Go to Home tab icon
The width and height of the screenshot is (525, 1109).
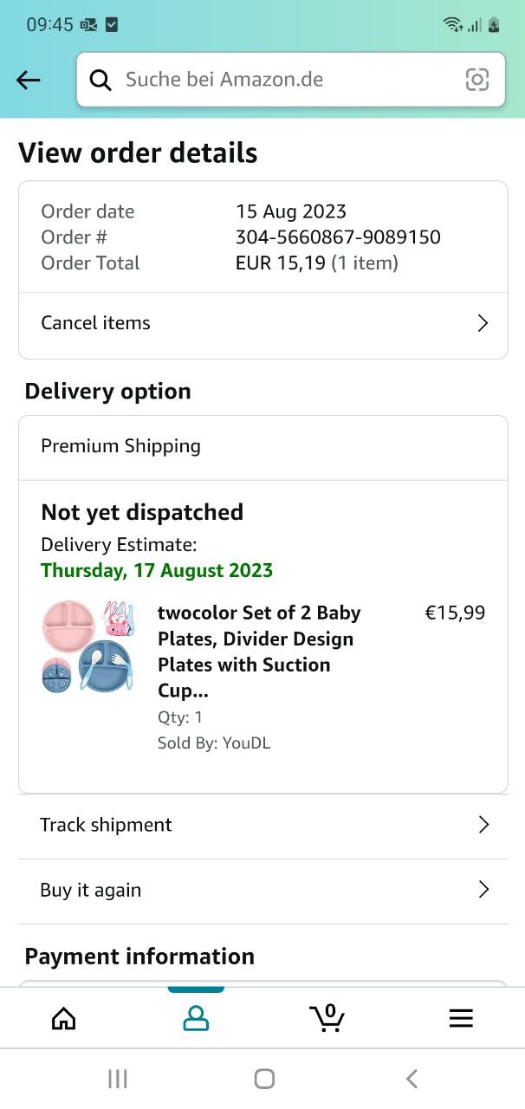click(64, 1018)
